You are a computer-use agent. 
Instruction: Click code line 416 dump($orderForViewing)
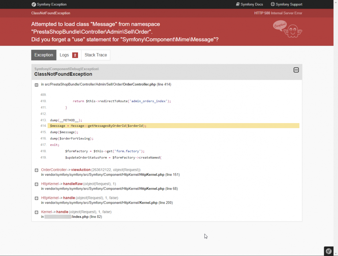click(x=72, y=138)
